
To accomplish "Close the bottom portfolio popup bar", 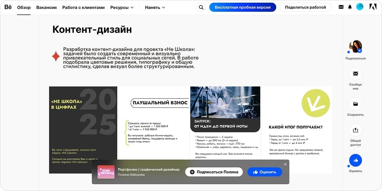I will click(x=285, y=164).
